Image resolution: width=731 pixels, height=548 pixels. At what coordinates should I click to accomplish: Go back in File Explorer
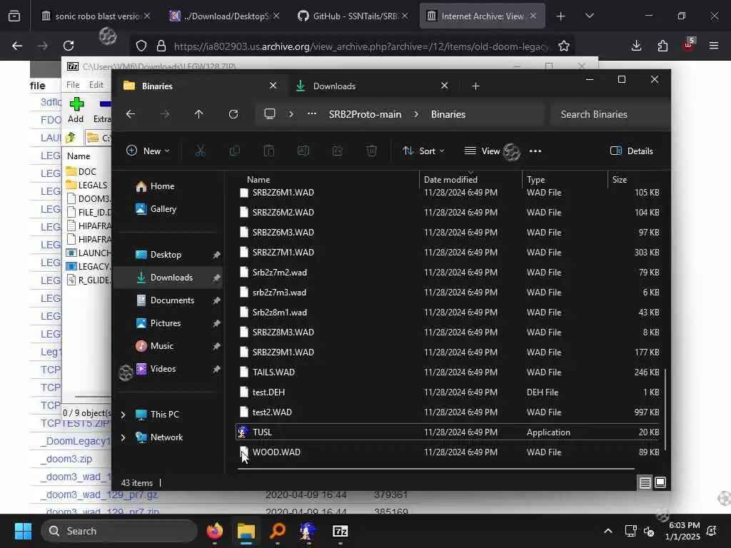click(131, 114)
